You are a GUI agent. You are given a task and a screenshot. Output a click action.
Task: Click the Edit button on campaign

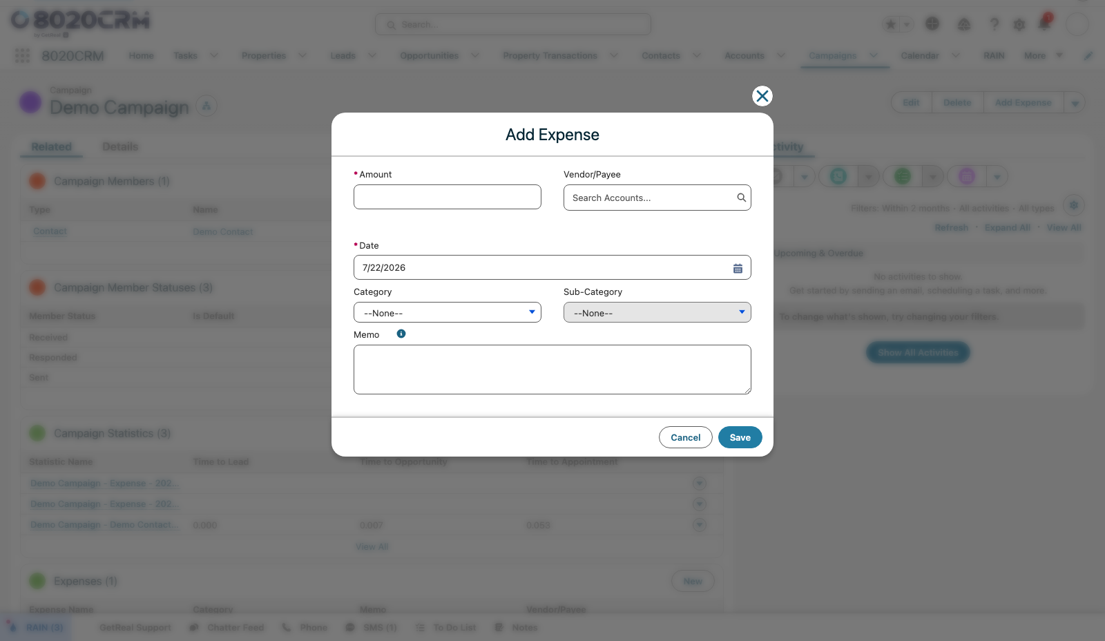point(911,102)
